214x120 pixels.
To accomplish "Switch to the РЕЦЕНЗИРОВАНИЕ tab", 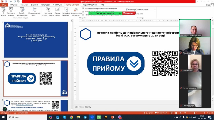I will tap(90, 5).
